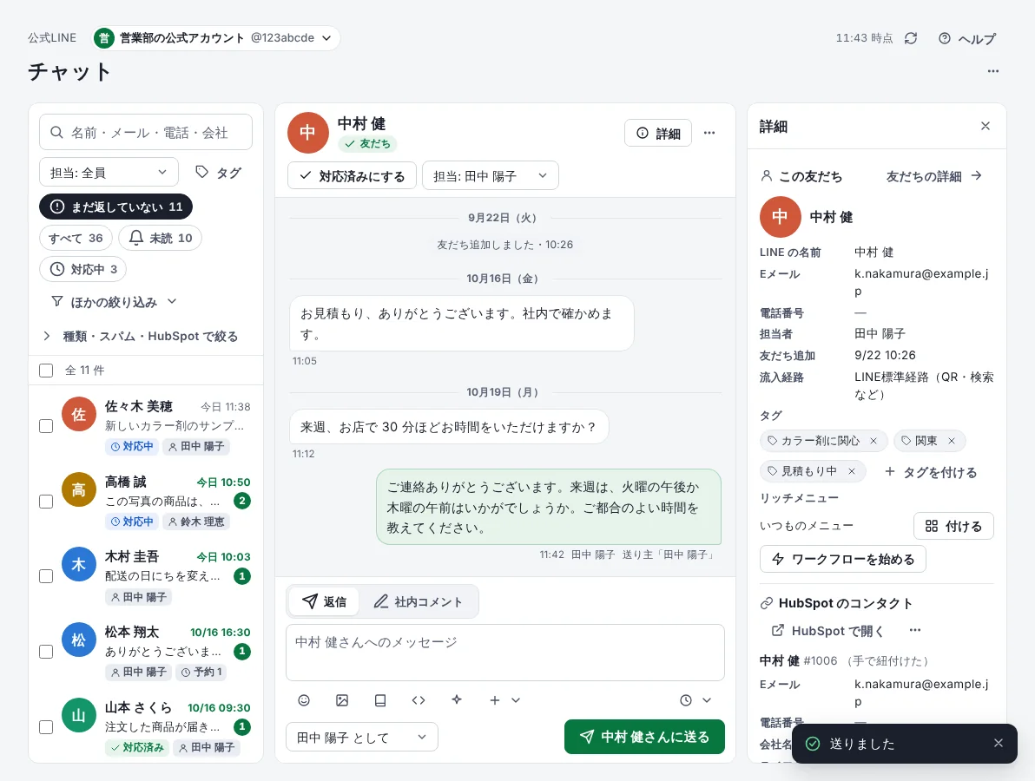The image size is (1035, 781).
Task: Focus the 中村 健さんへのメッセージ text box
Action: click(505, 653)
